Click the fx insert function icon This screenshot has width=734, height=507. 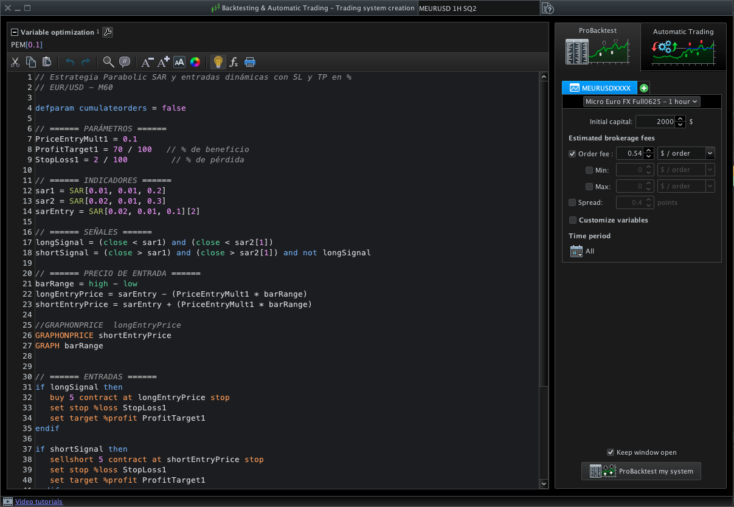click(x=234, y=62)
